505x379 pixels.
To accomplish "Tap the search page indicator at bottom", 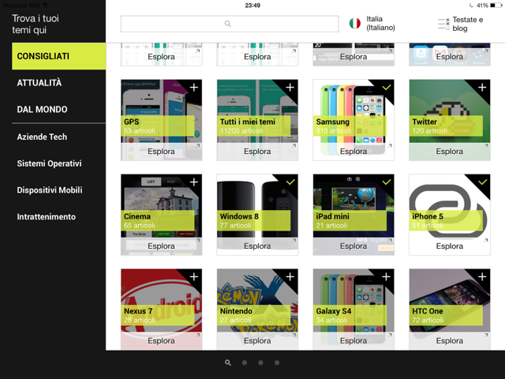I will click(228, 362).
